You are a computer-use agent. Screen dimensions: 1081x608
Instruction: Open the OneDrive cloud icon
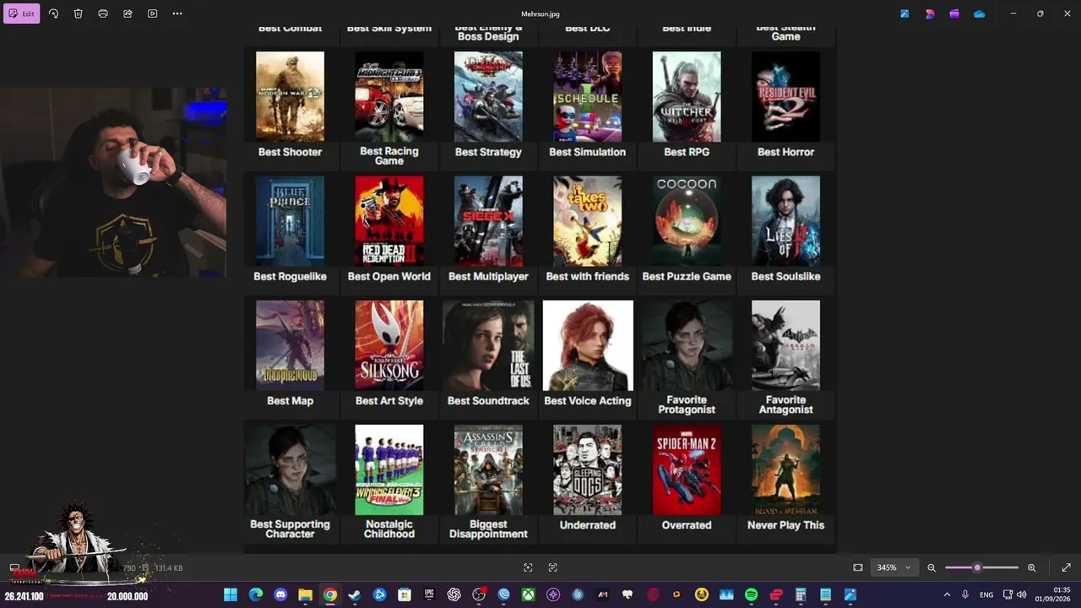pos(980,14)
